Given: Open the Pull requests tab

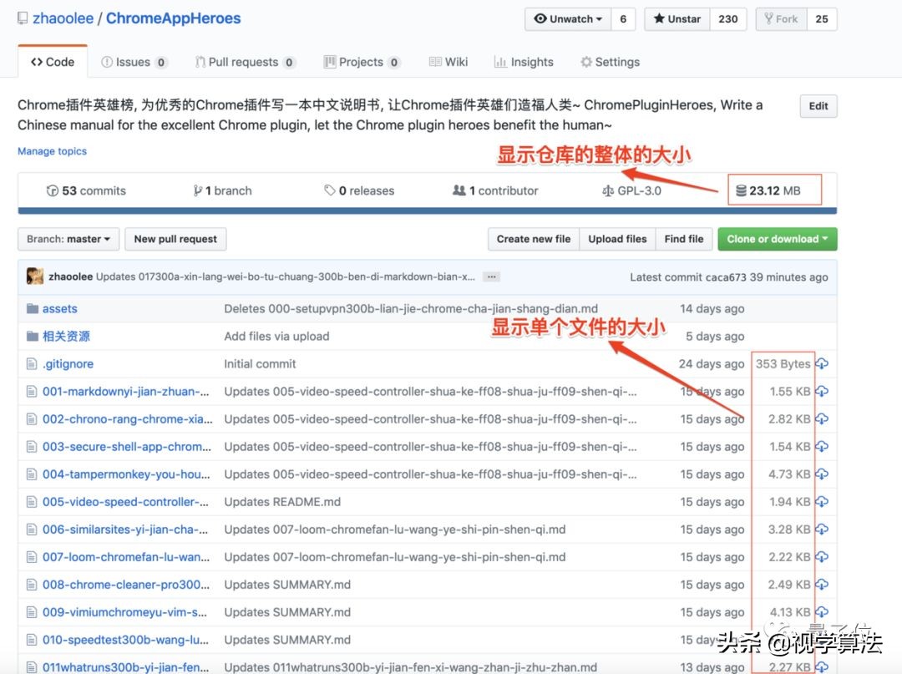Looking at the screenshot, I should point(245,62).
